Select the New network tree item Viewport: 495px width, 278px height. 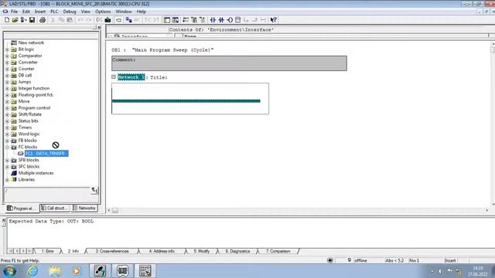[31, 42]
